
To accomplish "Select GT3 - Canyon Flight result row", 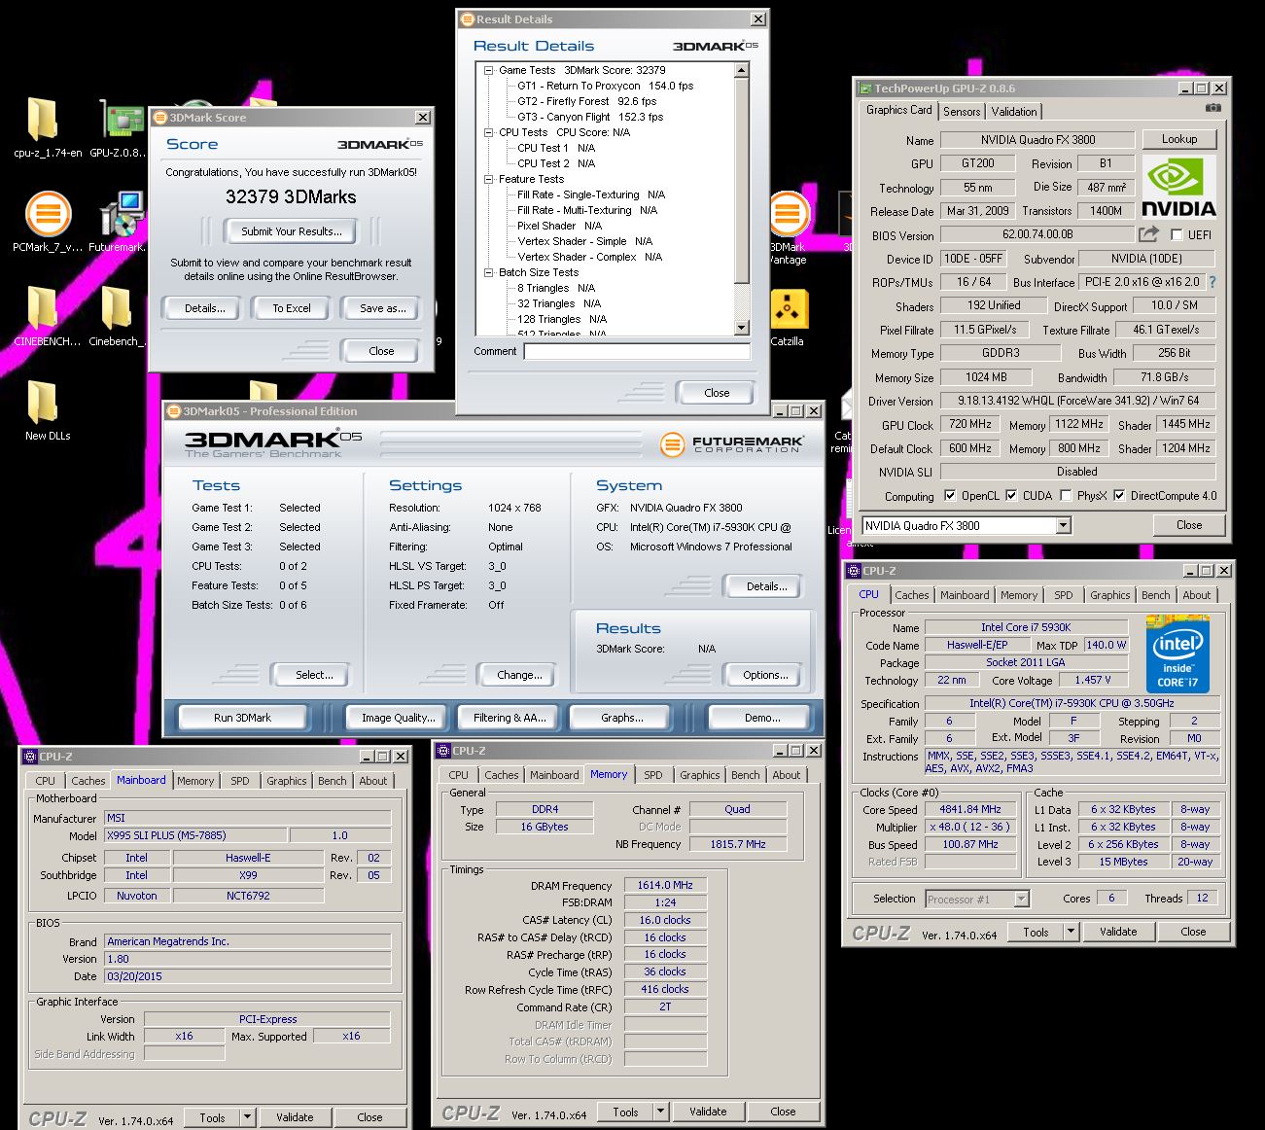I will 590,117.
